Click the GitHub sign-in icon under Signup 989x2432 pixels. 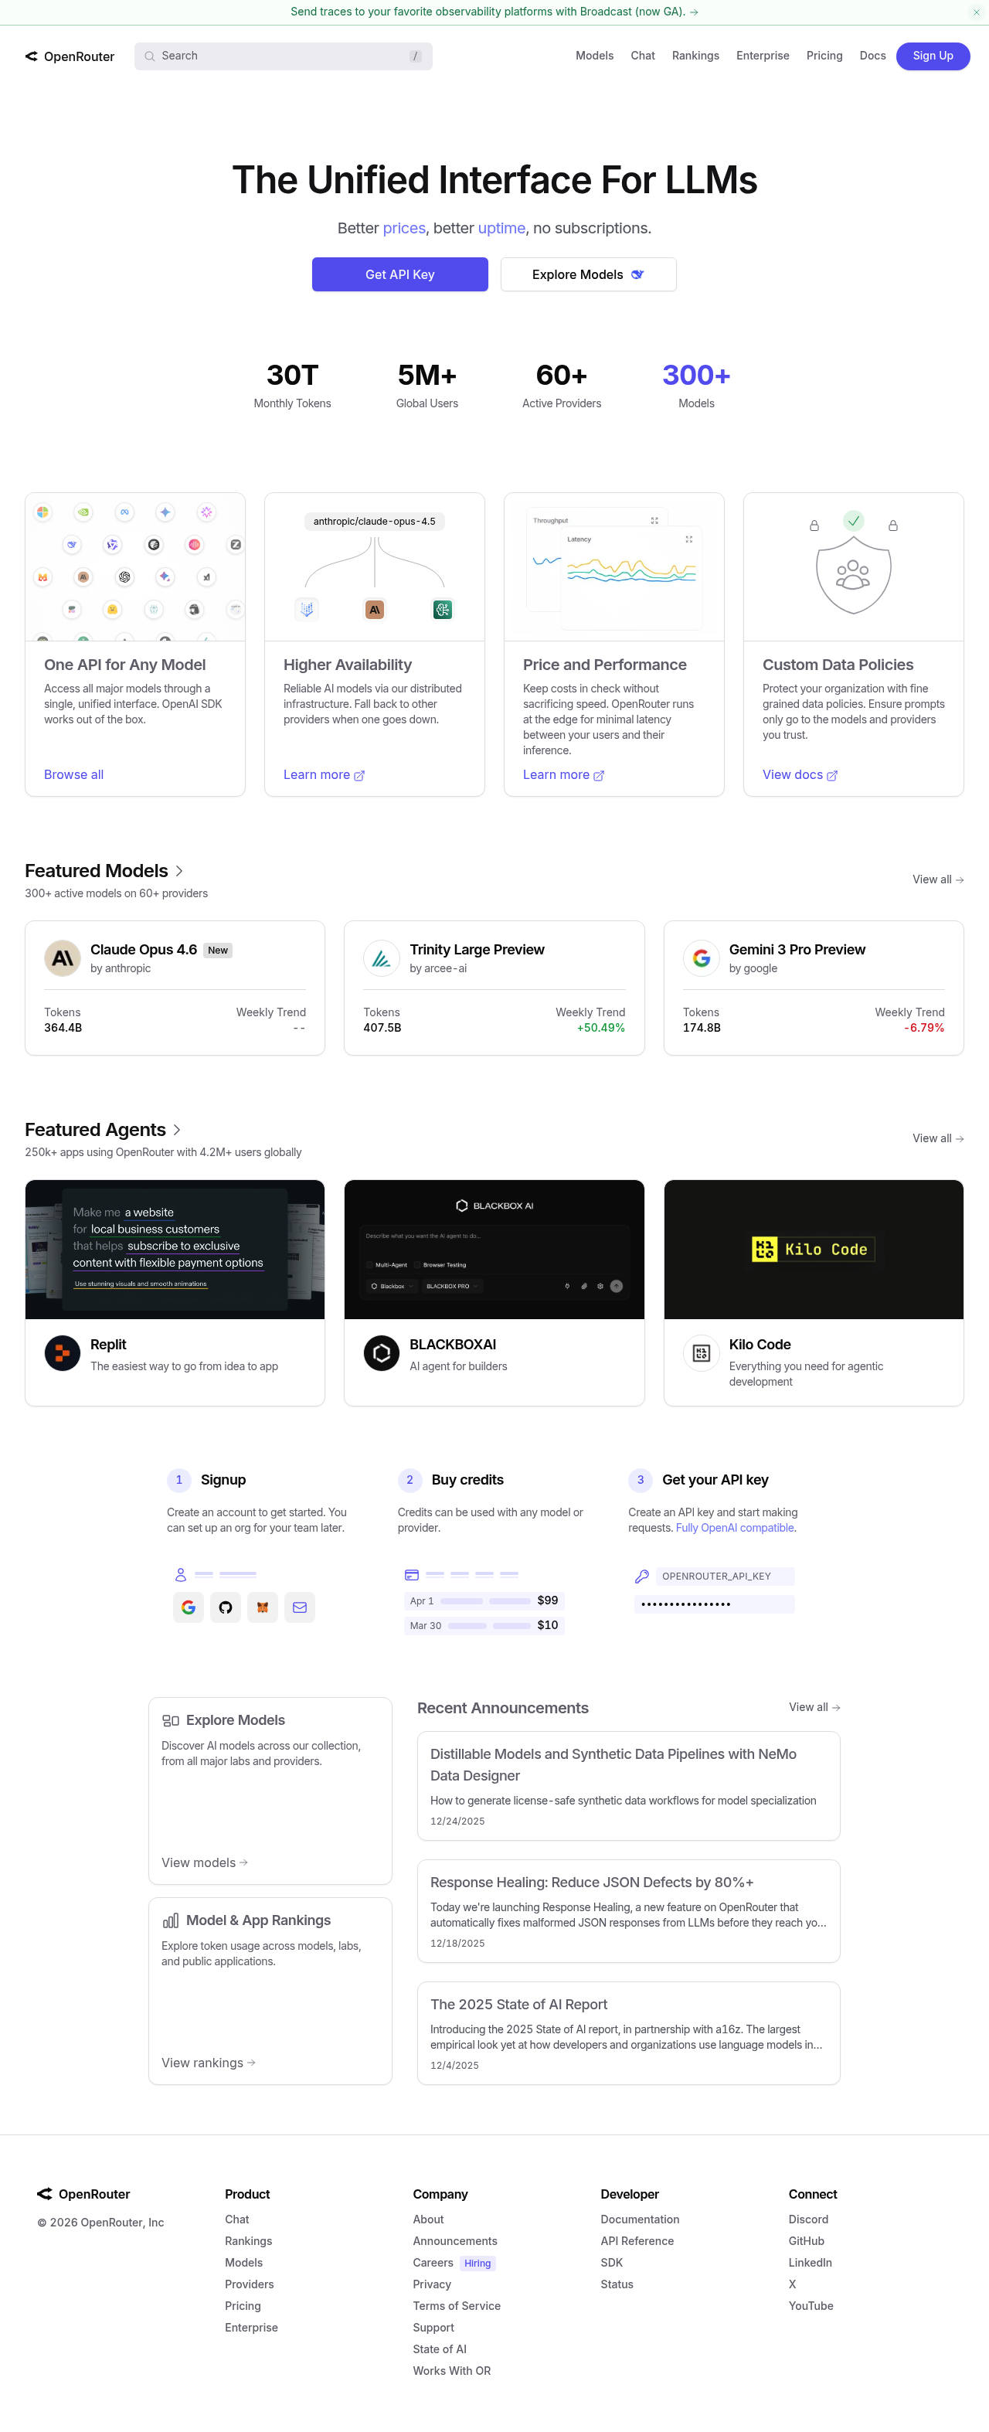[x=226, y=1607]
